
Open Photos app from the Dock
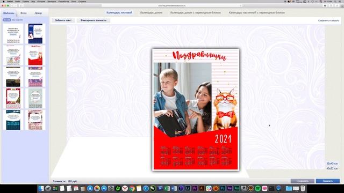(x=97, y=188)
